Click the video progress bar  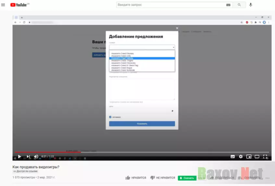[142, 152]
